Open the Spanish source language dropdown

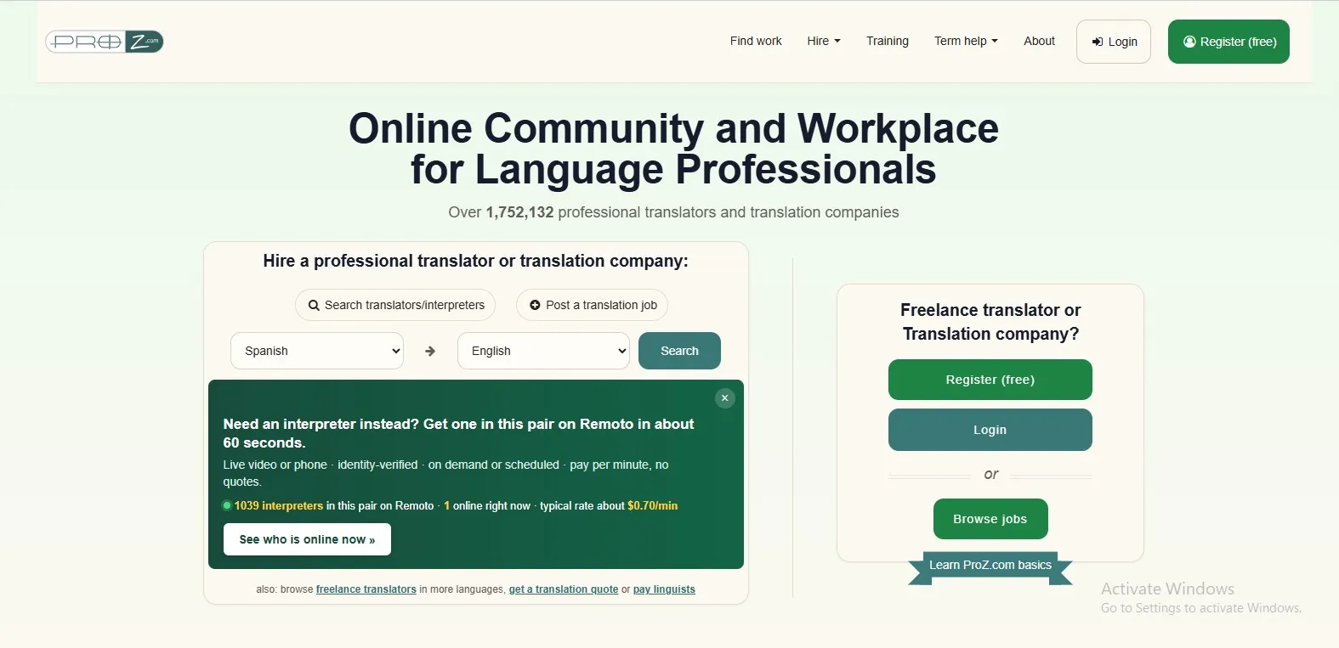pos(317,351)
